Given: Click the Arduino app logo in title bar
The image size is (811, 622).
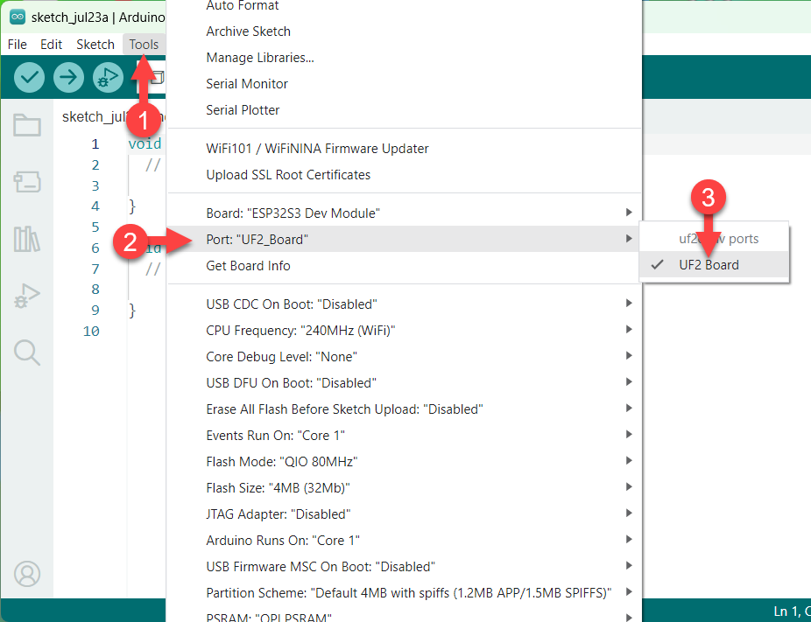Looking at the screenshot, I should (x=18, y=17).
